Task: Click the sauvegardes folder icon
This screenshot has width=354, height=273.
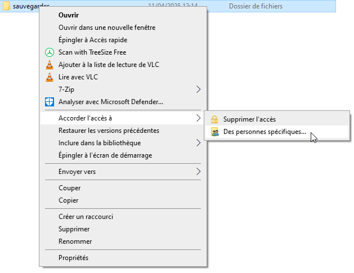Action: tap(6, 6)
